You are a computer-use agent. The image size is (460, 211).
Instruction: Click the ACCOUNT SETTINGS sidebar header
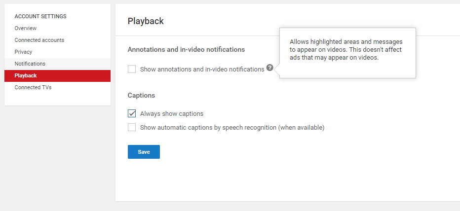tap(40, 16)
